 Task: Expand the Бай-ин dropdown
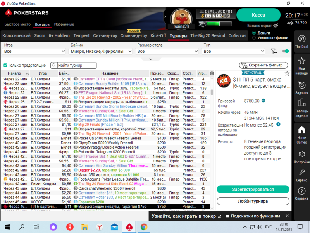101,51
